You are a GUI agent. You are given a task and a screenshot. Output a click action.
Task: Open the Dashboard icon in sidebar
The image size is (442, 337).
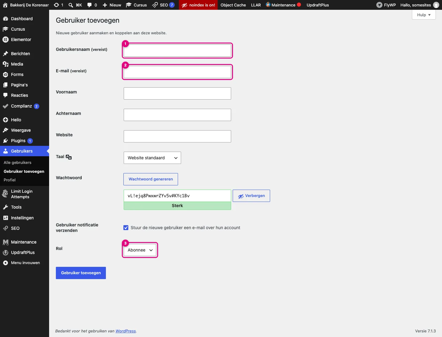6,19
